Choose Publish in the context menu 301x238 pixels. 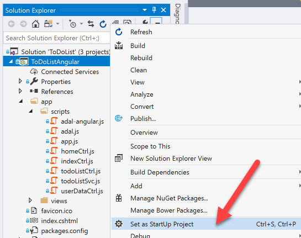click(x=143, y=119)
